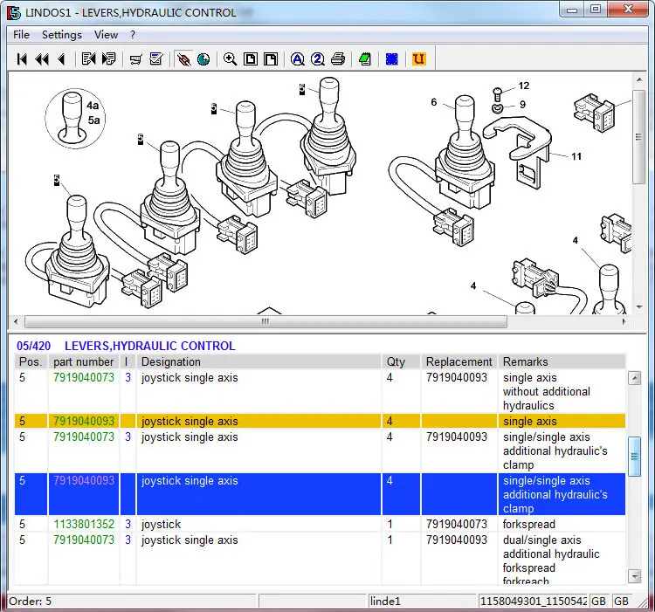Click the 'part number' column header

84,361
